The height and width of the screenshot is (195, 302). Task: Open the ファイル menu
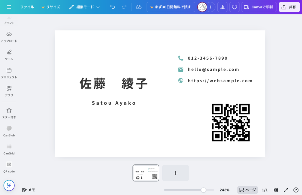(27, 7)
